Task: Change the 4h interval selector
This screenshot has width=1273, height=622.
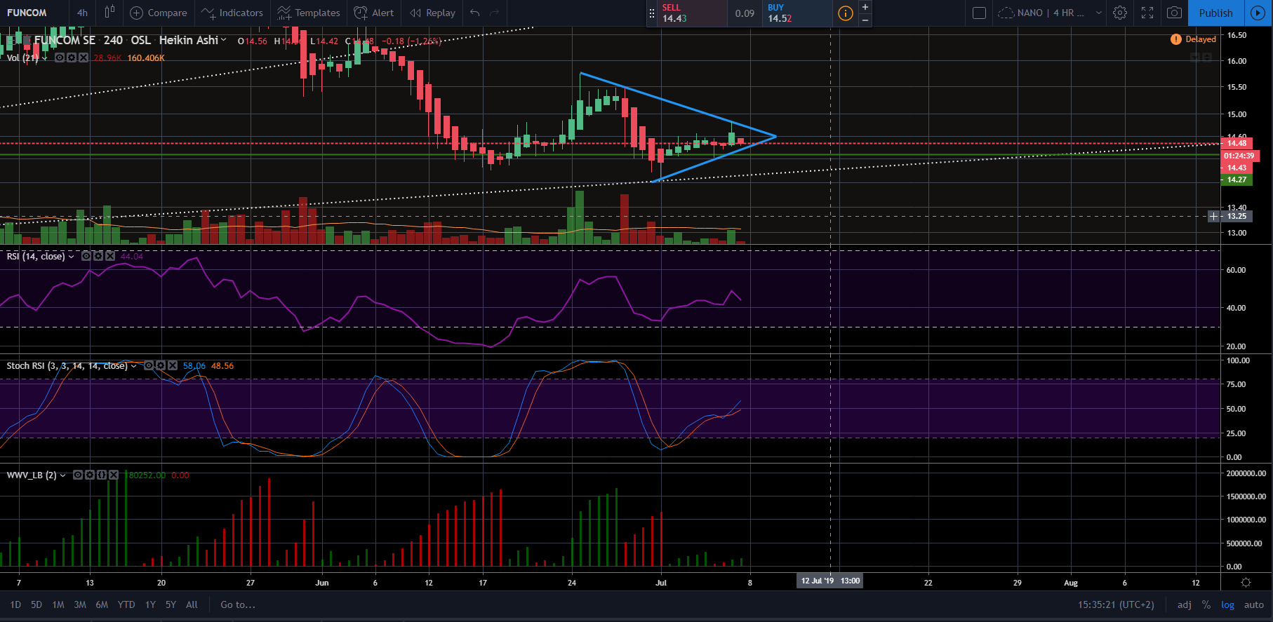Action: pos(83,13)
